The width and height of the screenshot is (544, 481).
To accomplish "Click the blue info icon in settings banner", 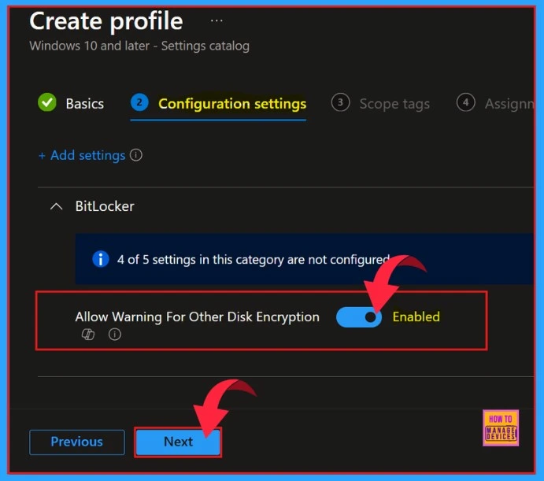I will (101, 259).
